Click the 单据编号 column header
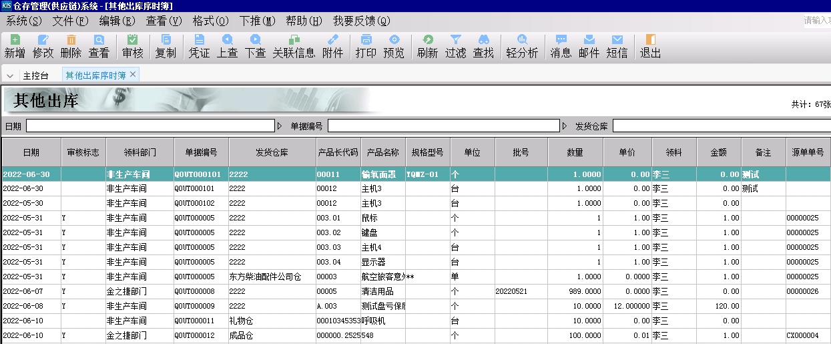 click(x=202, y=152)
